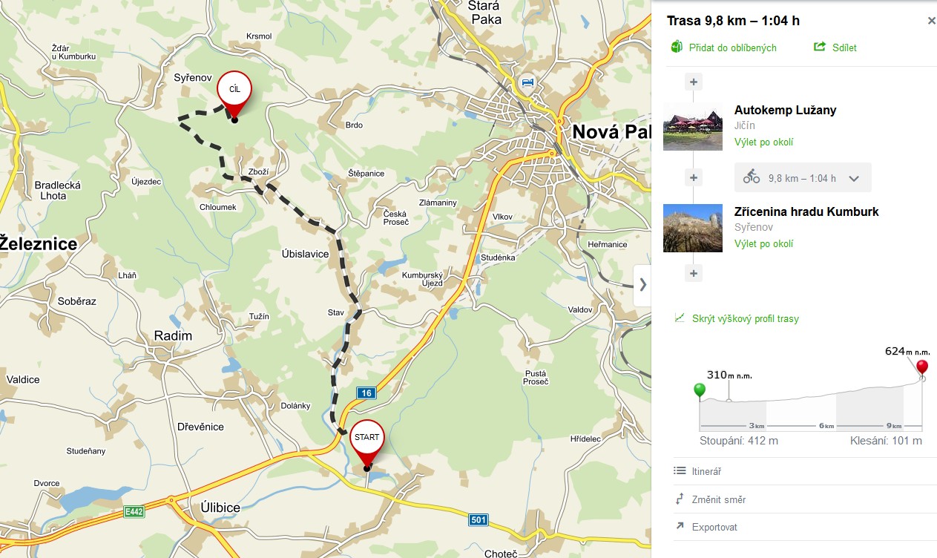Screen dimensions: 937x558
Task: Click the Zřícenina hradu Kumburk thumbnail
Action: click(693, 228)
